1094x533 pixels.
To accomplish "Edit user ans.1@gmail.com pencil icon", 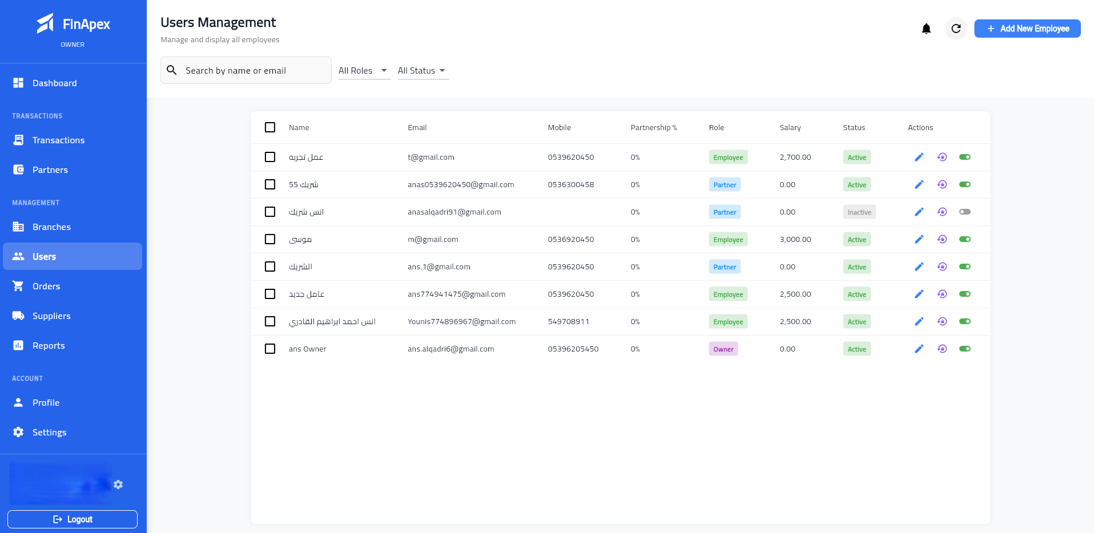I will [919, 266].
